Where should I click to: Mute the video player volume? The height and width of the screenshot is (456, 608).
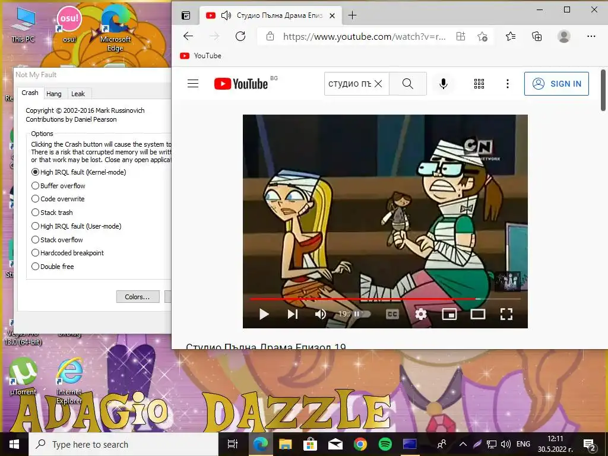click(320, 314)
